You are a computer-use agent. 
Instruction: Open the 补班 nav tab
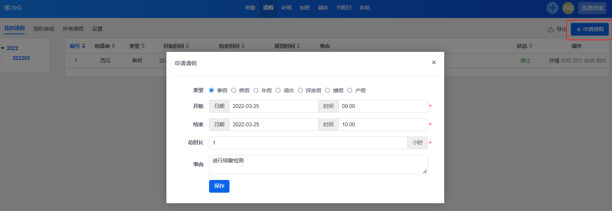coord(287,8)
